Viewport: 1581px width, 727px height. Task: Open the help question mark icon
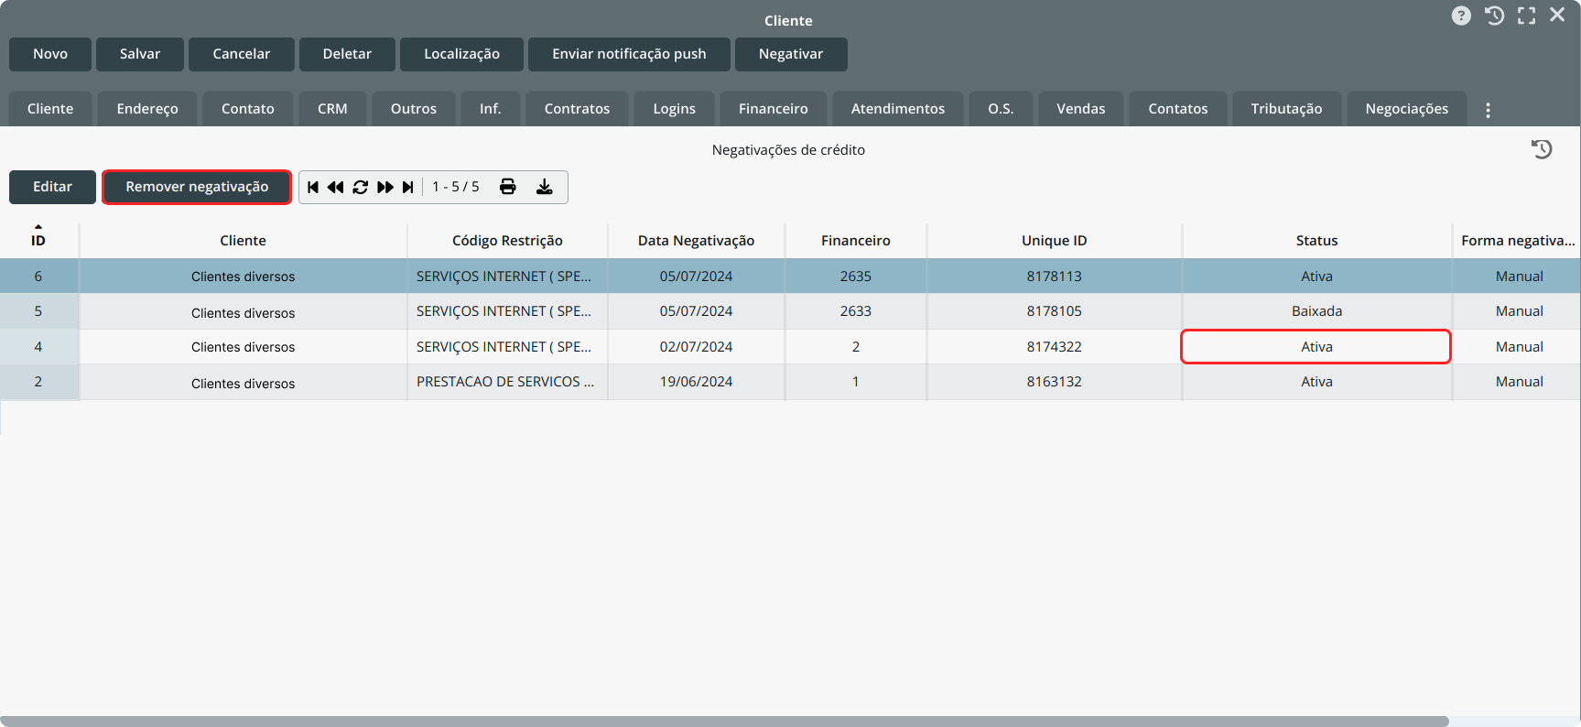(x=1461, y=16)
